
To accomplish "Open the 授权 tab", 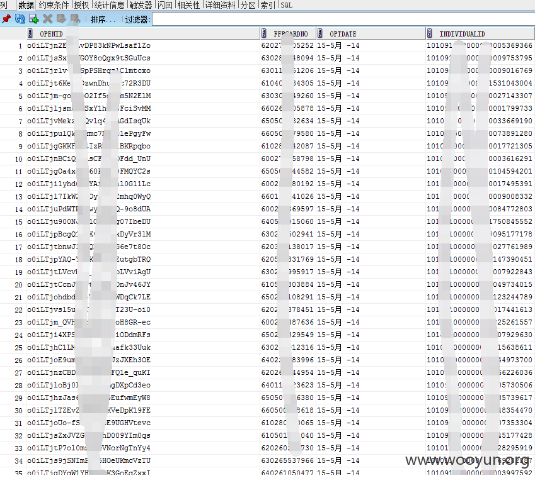I will tap(81, 5).
